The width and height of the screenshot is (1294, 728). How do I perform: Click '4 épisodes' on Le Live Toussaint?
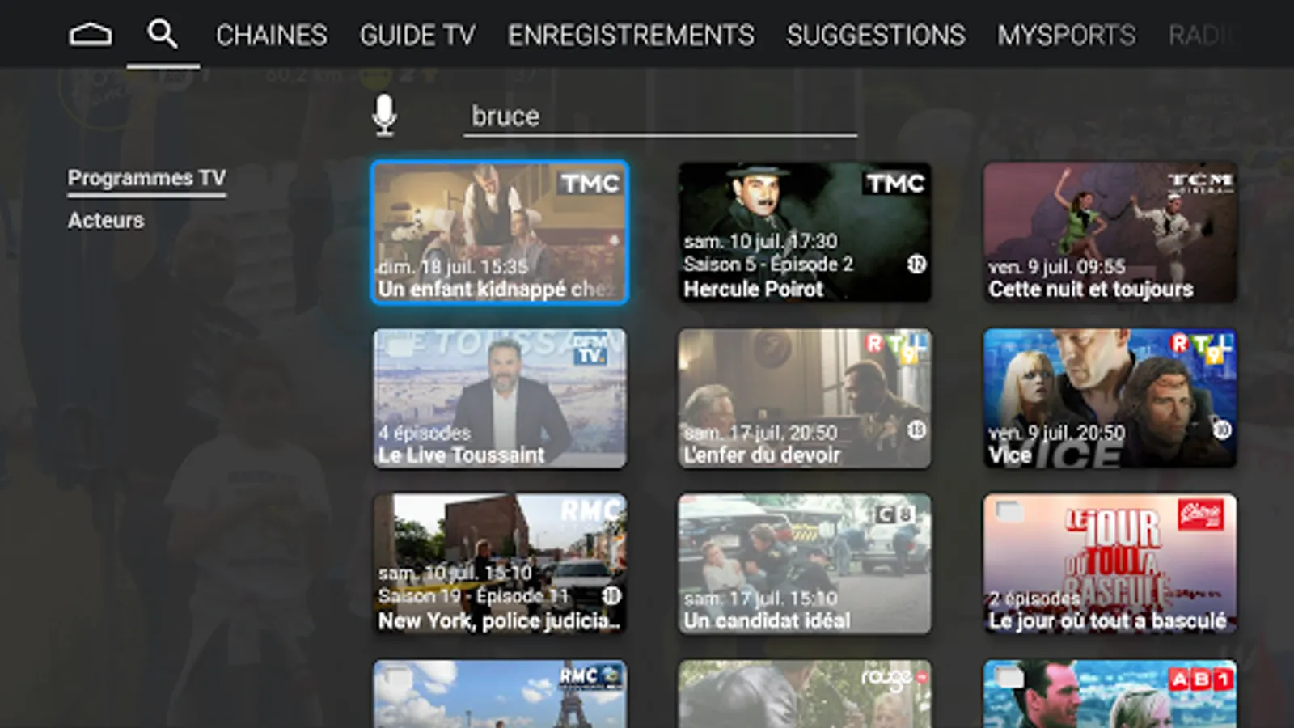pyautogui.click(x=425, y=433)
